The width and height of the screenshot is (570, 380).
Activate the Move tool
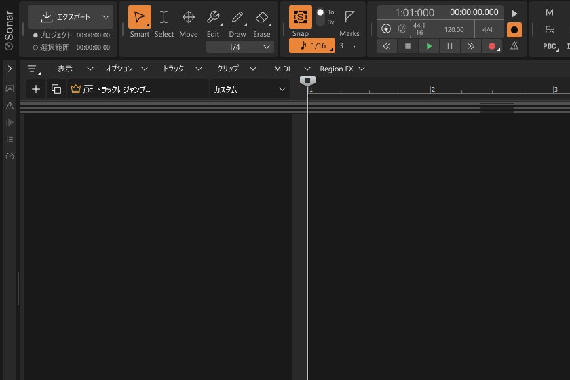tap(189, 18)
